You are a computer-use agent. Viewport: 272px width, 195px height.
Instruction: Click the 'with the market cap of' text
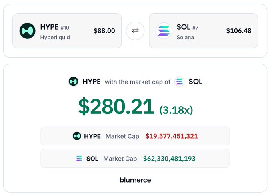pyautogui.click(x=138, y=82)
